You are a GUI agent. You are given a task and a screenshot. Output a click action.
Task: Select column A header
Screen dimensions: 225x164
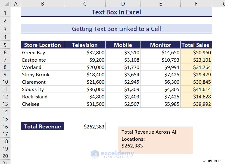coord(16,4)
